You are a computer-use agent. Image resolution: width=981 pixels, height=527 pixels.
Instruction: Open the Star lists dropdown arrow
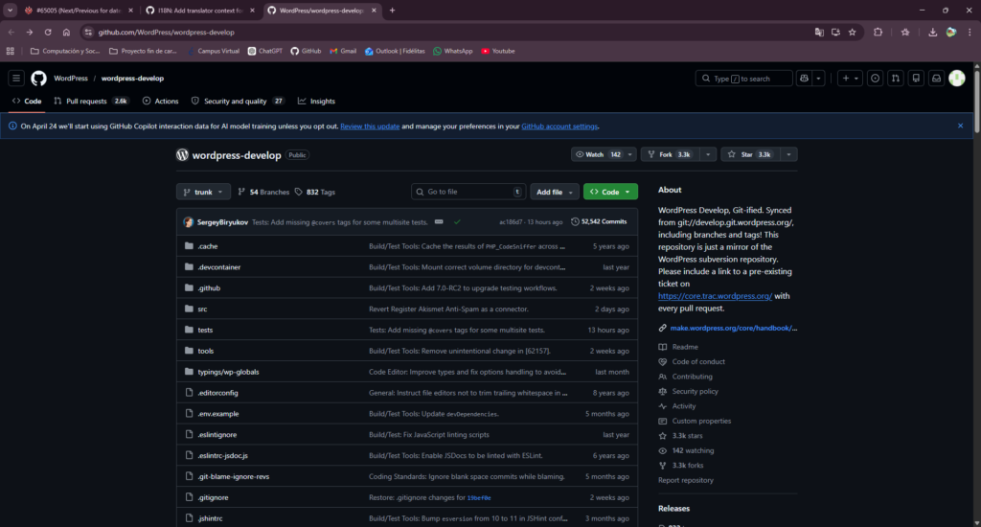[x=788, y=154]
